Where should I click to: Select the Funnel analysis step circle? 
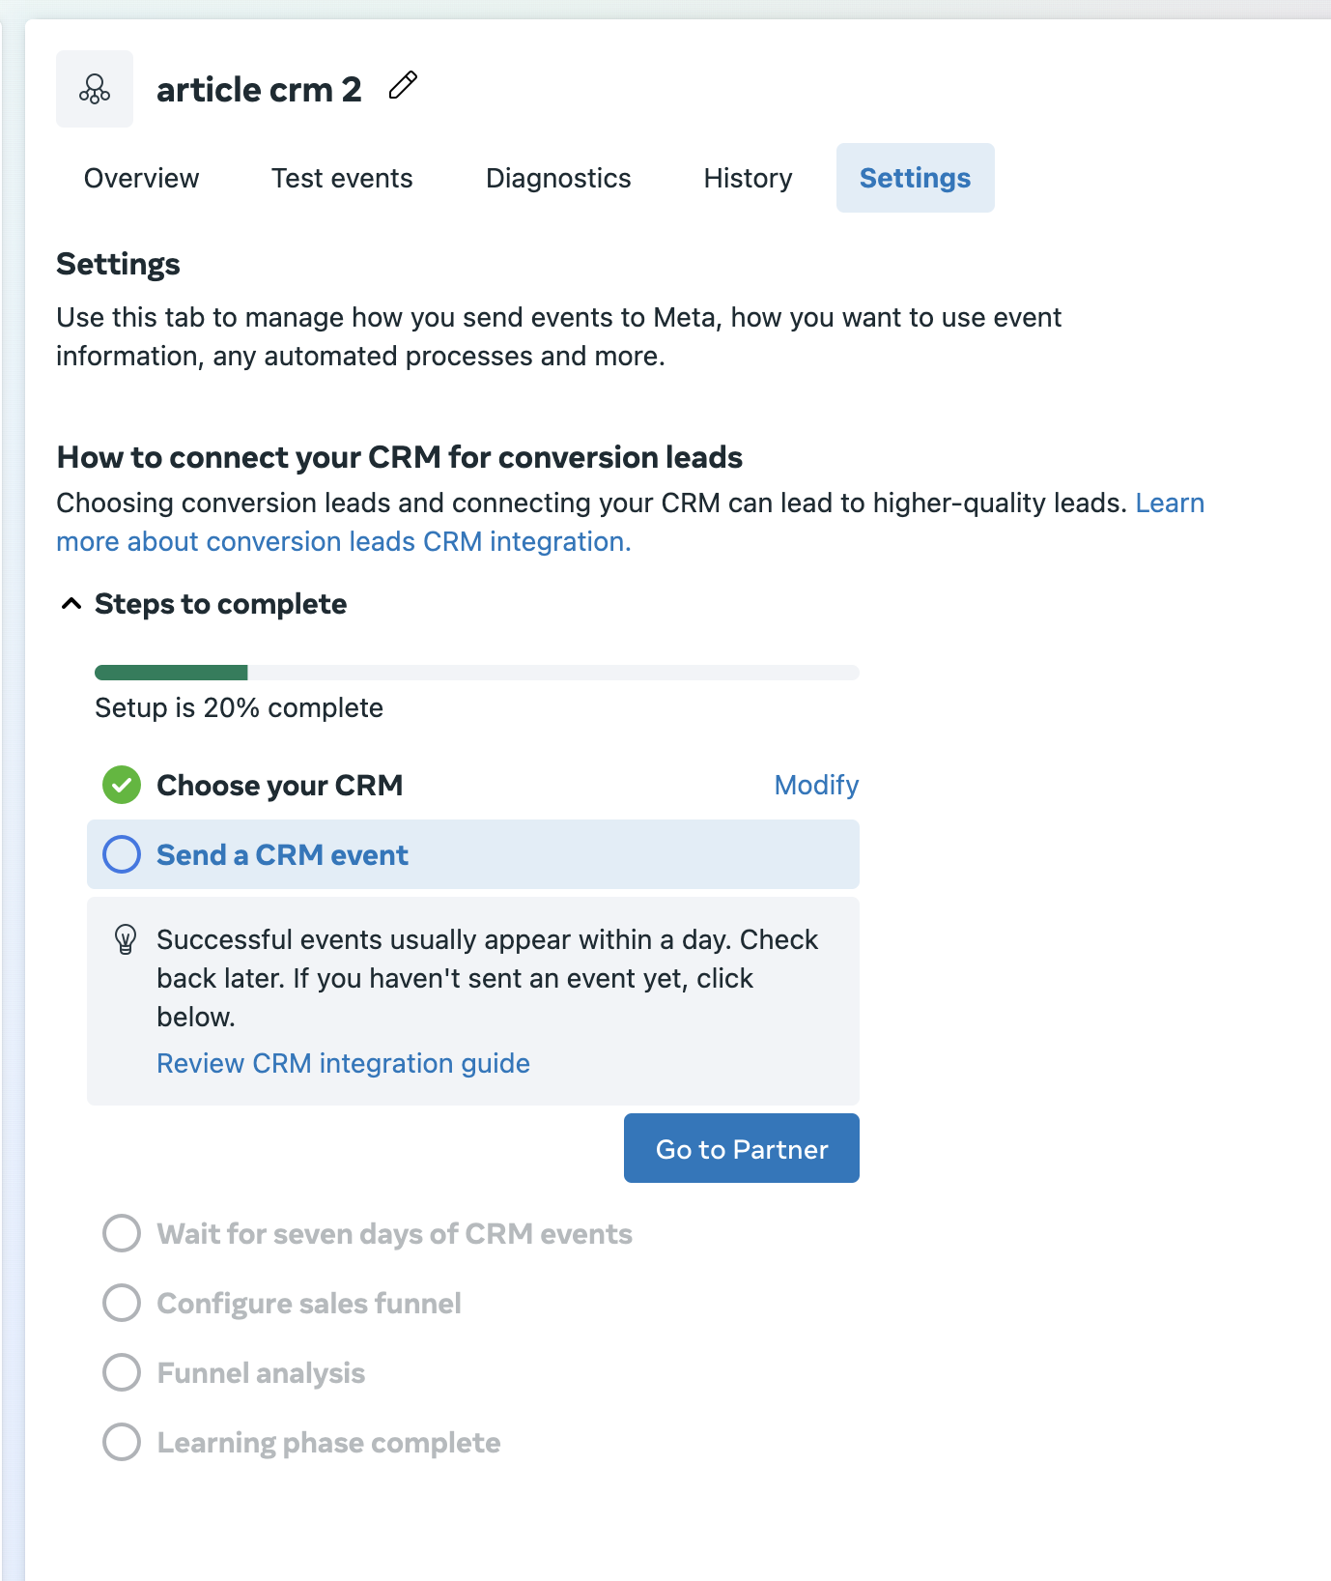[x=122, y=1372]
